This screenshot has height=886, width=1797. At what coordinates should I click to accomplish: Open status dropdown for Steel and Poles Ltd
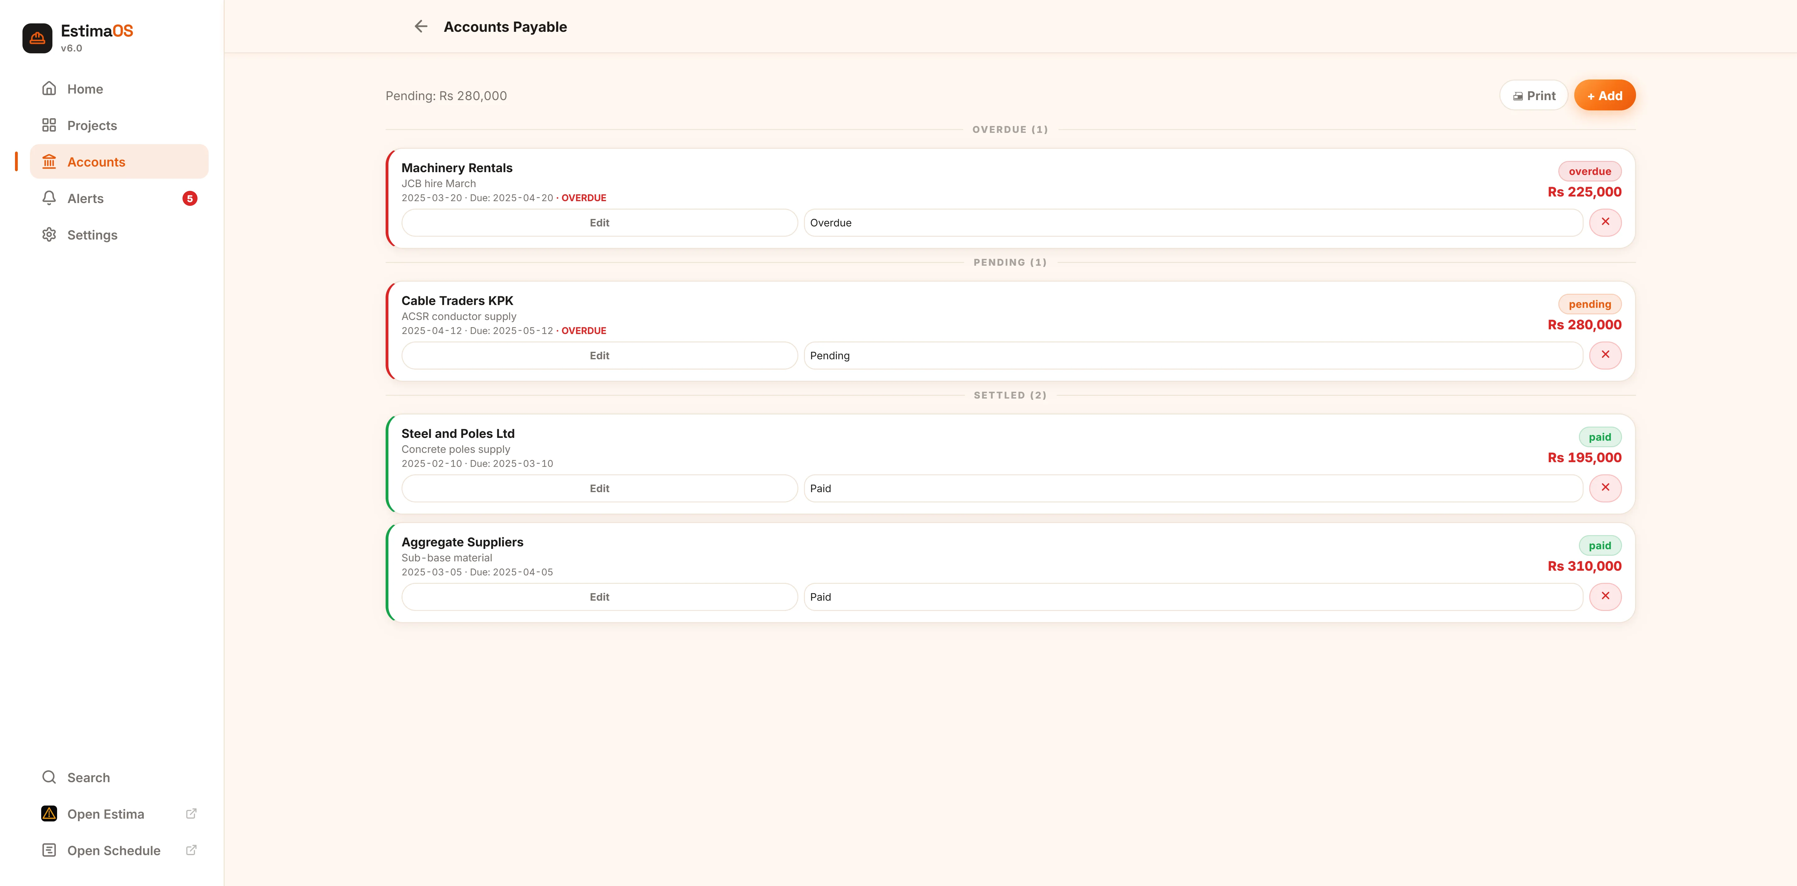[x=1193, y=489]
